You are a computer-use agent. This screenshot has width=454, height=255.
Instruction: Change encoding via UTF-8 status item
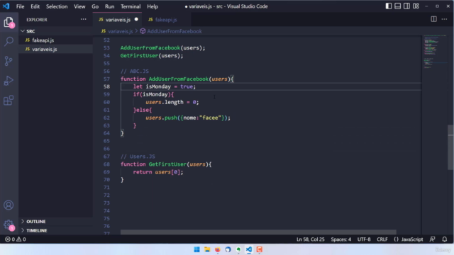coord(364,239)
